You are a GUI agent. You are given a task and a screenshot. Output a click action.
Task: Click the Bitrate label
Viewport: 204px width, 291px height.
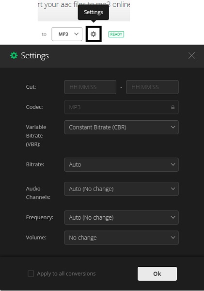35,164
